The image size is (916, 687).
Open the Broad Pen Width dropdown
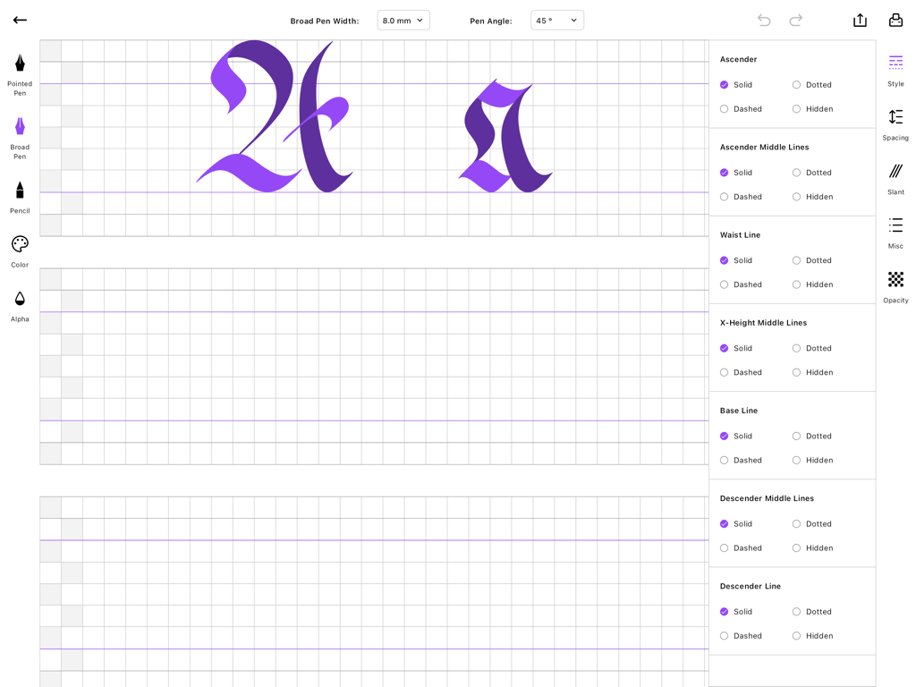[403, 20]
